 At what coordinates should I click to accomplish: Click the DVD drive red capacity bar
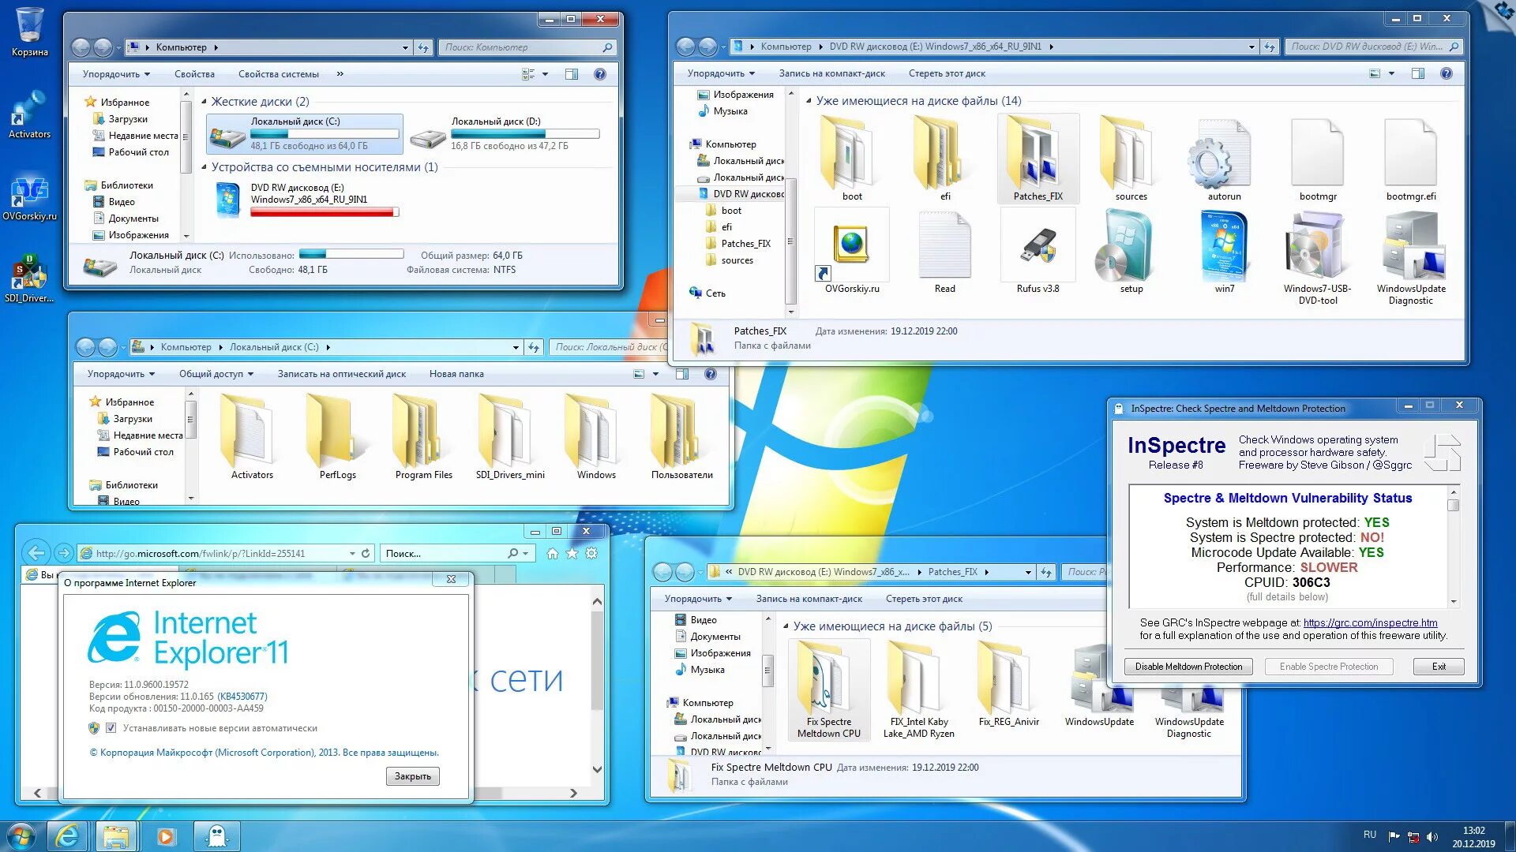tap(325, 212)
